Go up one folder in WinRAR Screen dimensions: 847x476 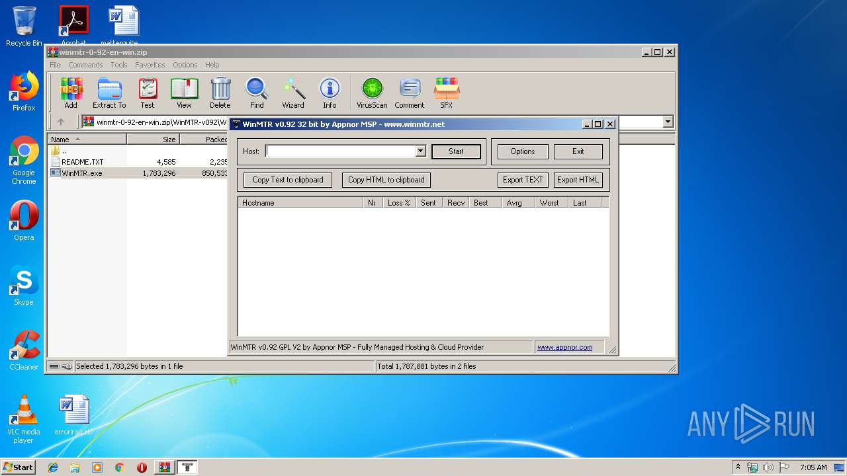pos(61,122)
